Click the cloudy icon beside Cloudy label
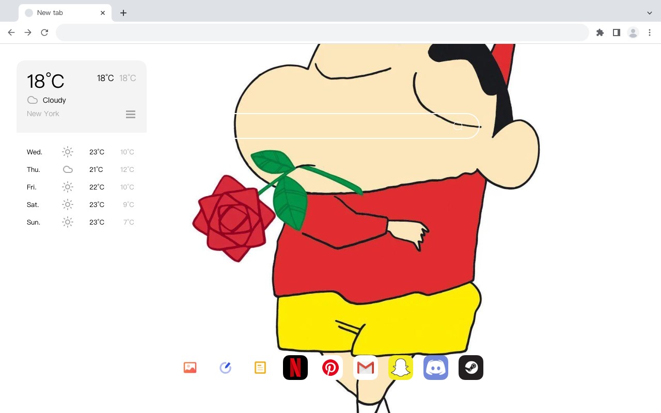 click(33, 100)
